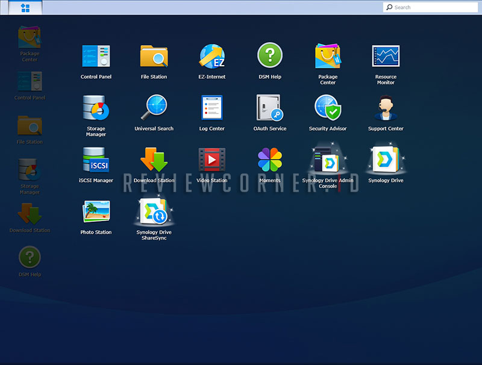Open Storage Manager
Screen dimensions: 482x365
[95, 108]
